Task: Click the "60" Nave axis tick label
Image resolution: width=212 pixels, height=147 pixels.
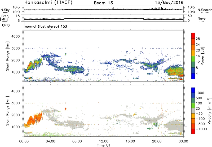Action: 189,16
